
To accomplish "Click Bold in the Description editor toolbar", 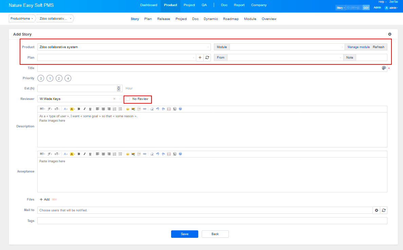I will [79, 109].
